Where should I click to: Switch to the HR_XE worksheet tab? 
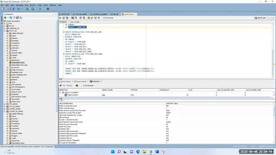[x=114, y=14]
